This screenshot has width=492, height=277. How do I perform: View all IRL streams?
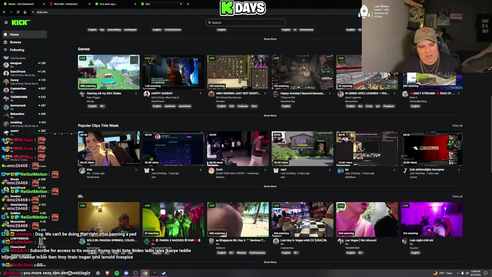(457, 196)
